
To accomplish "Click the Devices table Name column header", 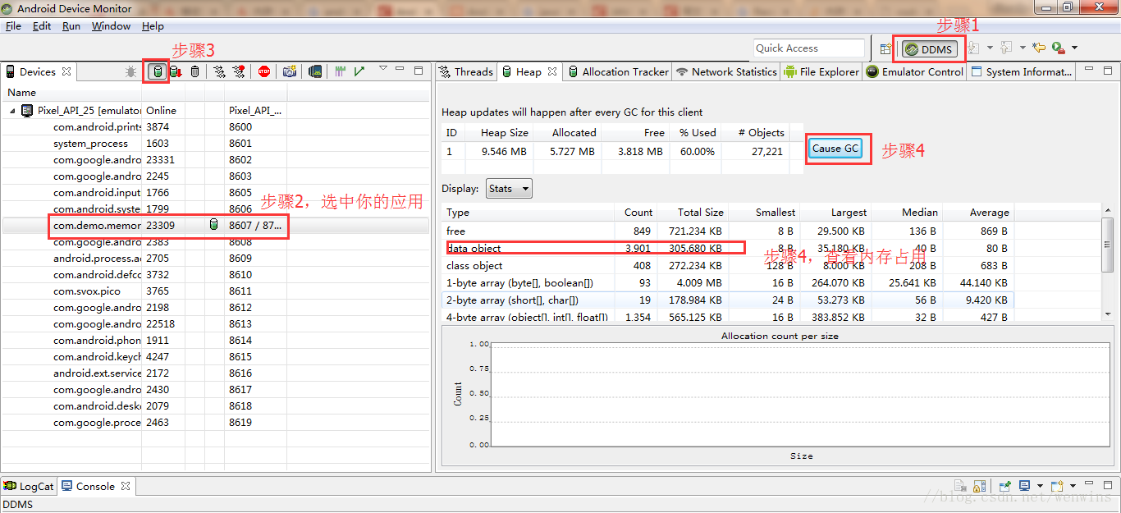I will (72, 93).
